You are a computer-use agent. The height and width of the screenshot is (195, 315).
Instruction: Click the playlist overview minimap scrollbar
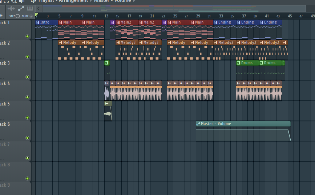[174, 9]
